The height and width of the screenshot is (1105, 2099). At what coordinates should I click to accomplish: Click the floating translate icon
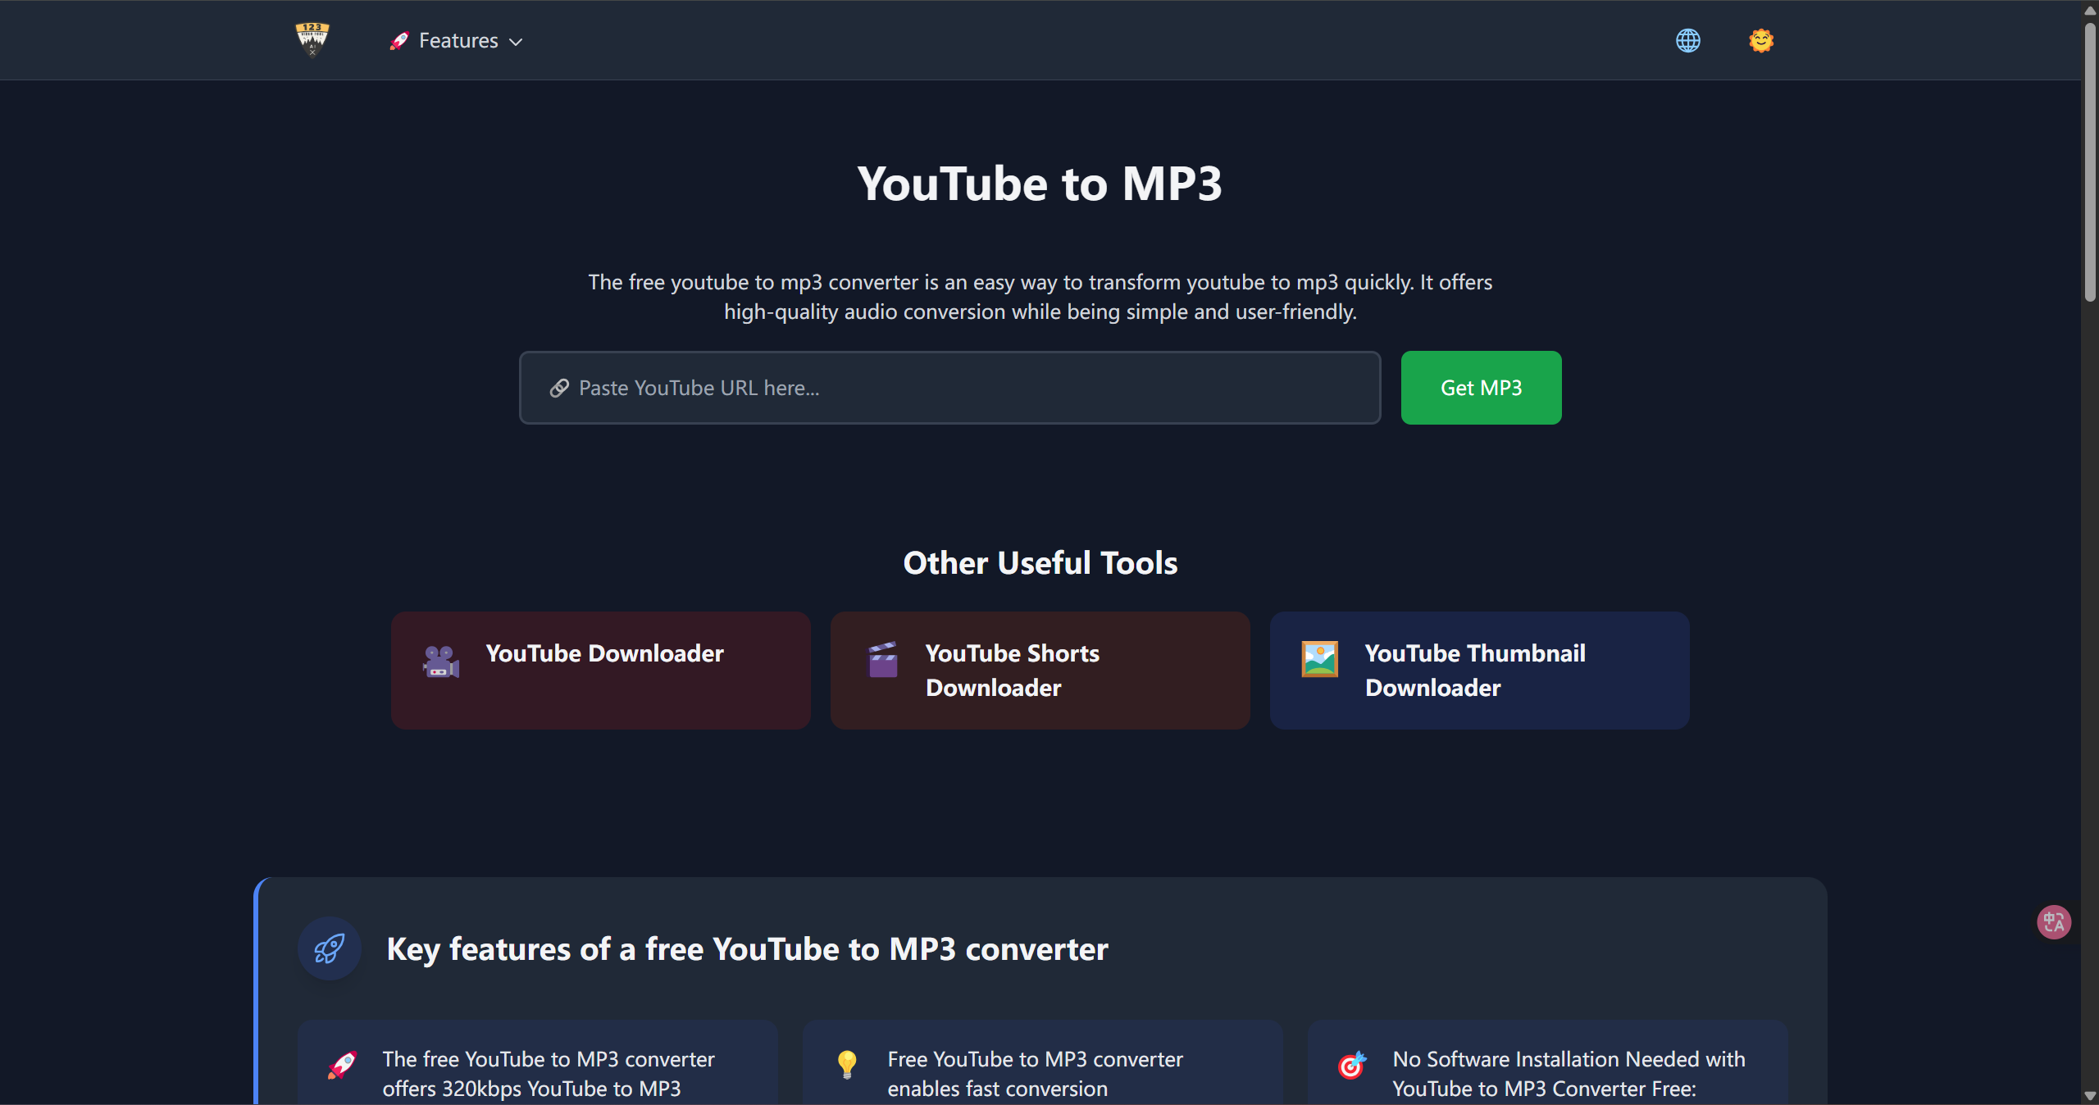(x=2054, y=922)
